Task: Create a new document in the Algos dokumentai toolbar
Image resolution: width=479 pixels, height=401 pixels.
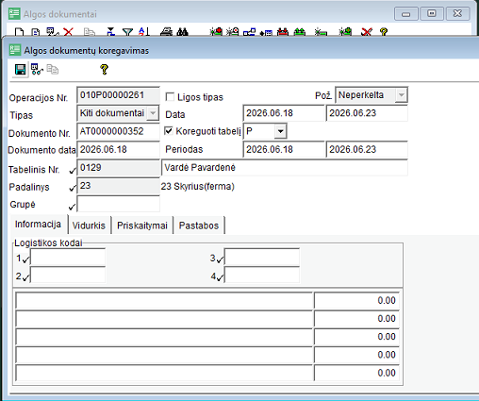Action: [x=20, y=32]
